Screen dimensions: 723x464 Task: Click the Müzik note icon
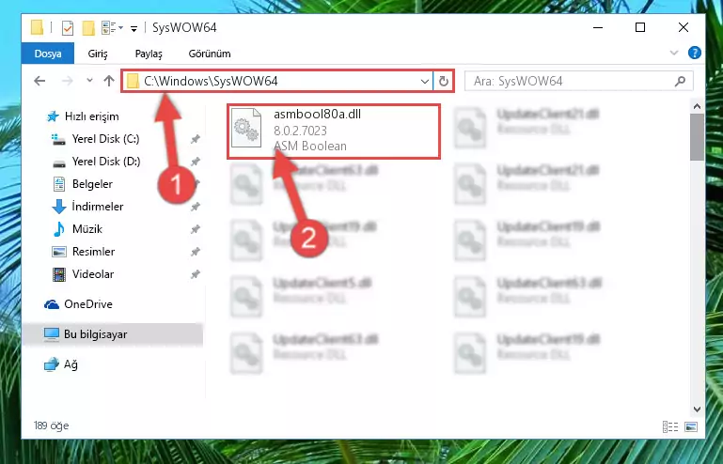[x=59, y=229]
